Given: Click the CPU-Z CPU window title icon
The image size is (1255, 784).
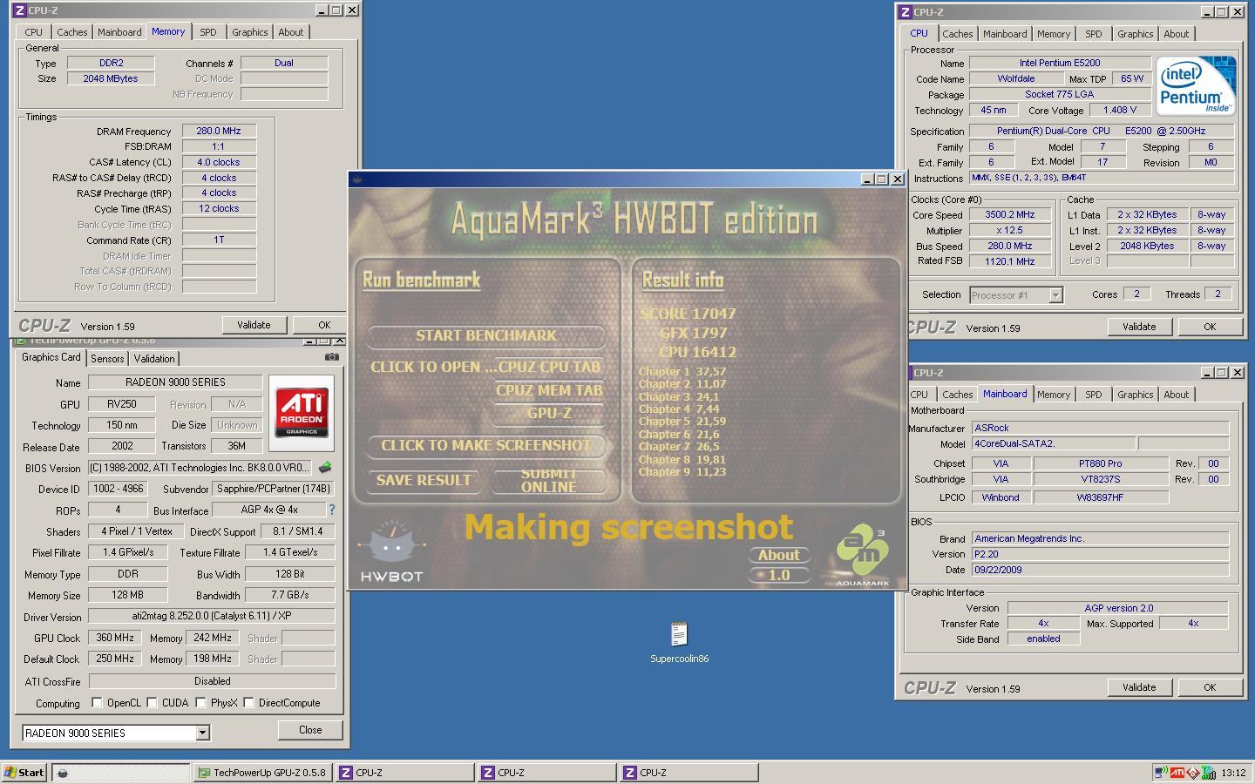Looking at the screenshot, I should pyautogui.click(x=906, y=12).
